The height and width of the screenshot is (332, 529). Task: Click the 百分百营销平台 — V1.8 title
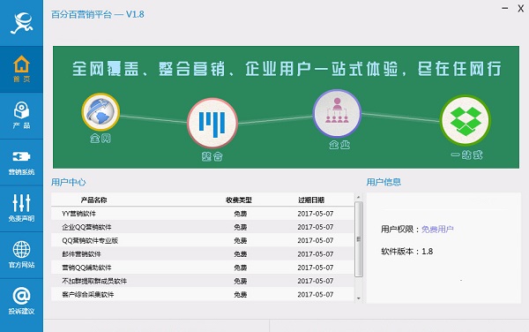98,14
